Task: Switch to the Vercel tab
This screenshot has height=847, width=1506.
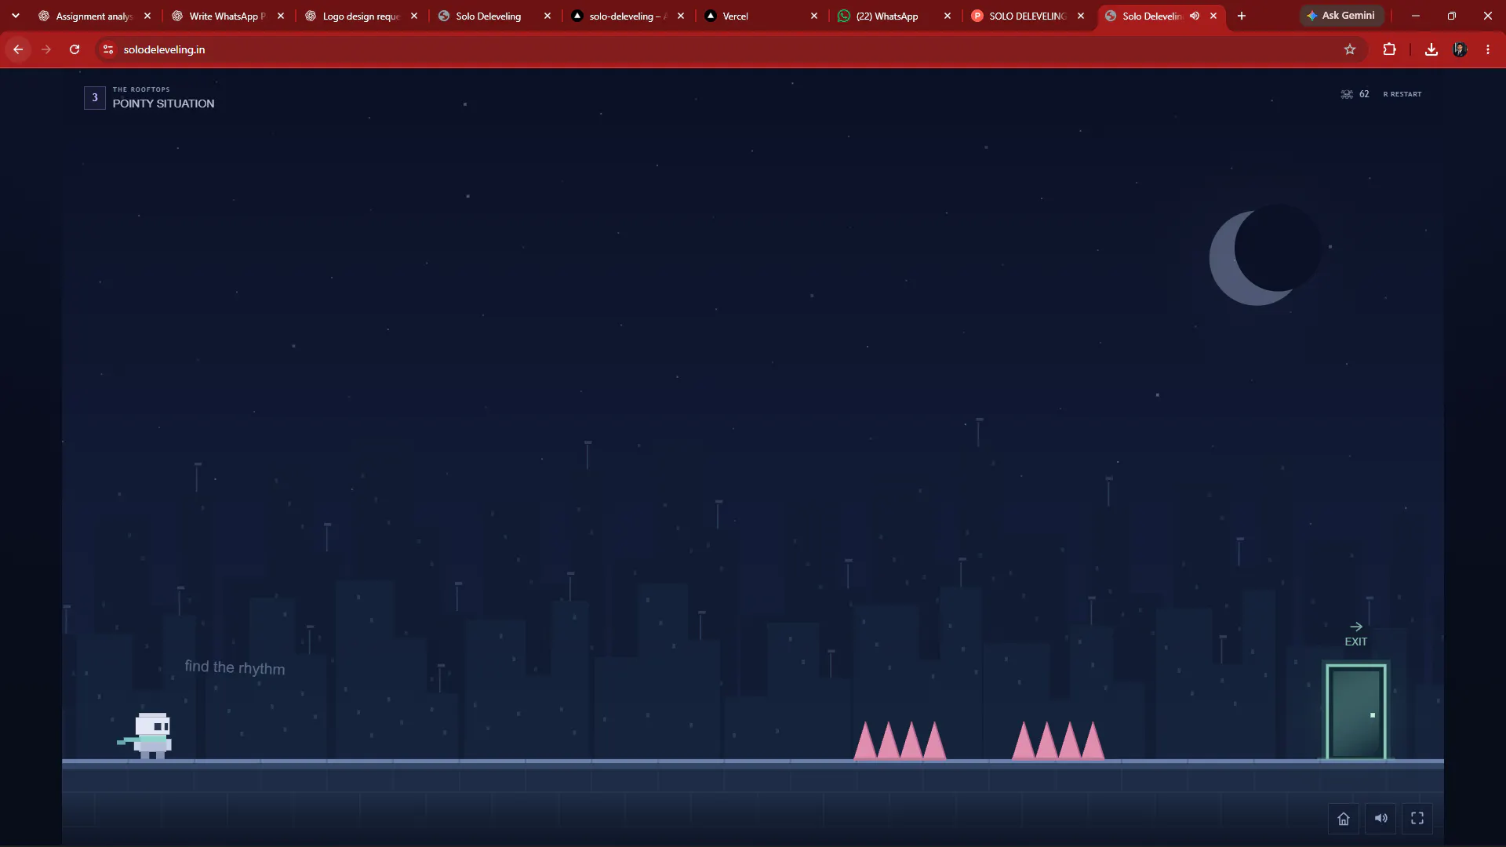Action: pos(761,16)
